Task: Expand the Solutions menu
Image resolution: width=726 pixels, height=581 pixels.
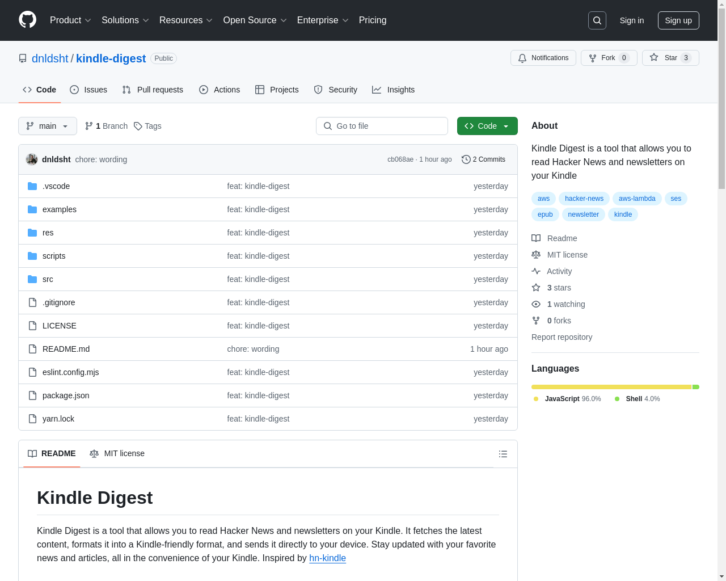Action: [x=125, y=20]
